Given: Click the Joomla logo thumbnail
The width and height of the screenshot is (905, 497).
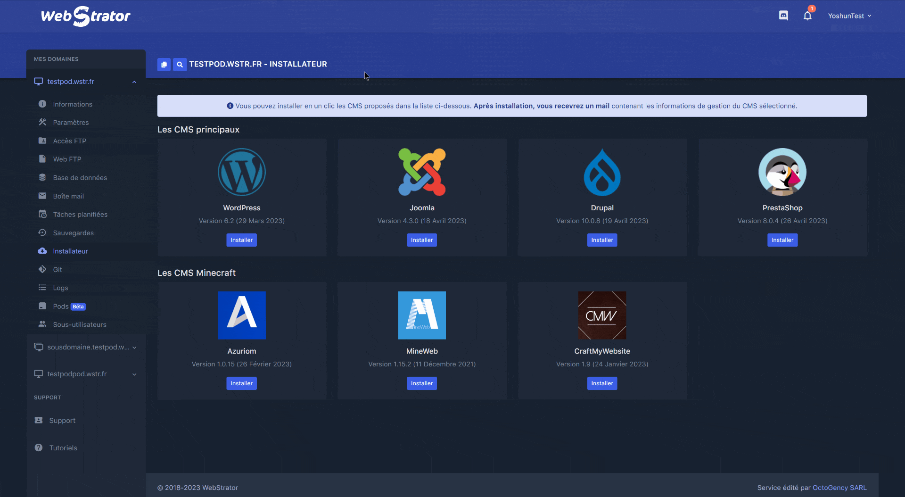Looking at the screenshot, I should 422,172.
